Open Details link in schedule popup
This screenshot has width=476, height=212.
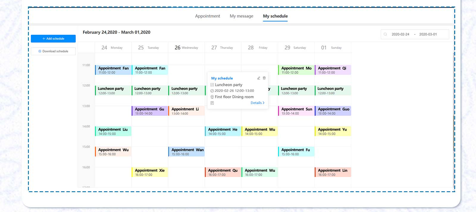(257, 103)
